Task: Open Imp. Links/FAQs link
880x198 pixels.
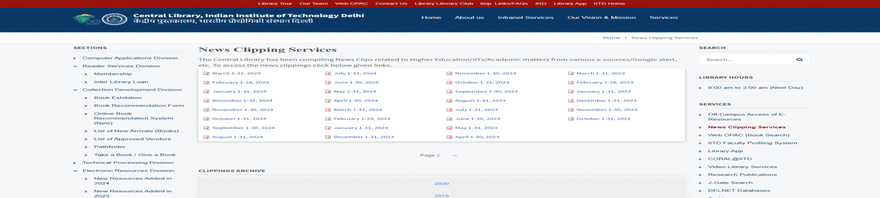Action: pos(504,4)
